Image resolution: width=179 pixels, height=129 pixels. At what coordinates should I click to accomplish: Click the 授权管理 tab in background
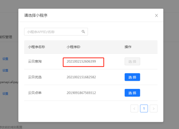[6, 37]
